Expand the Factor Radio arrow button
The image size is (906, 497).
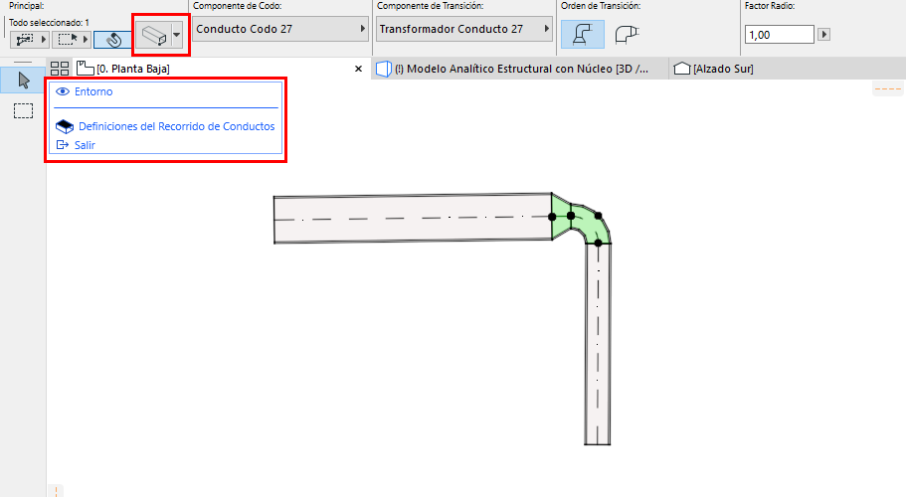click(823, 35)
